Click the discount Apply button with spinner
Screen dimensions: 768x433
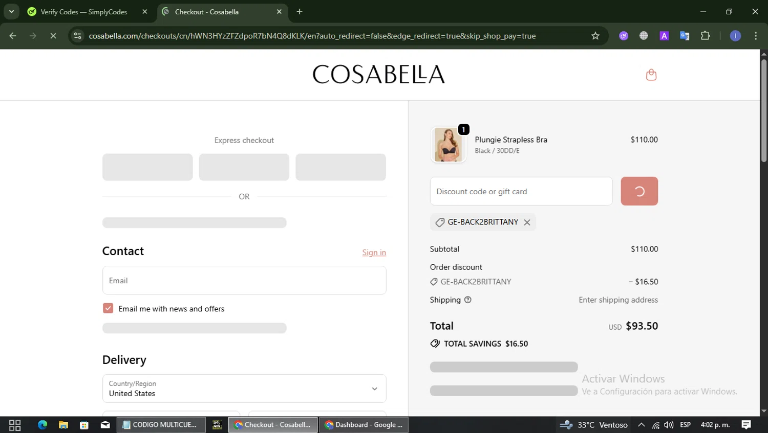click(x=639, y=191)
